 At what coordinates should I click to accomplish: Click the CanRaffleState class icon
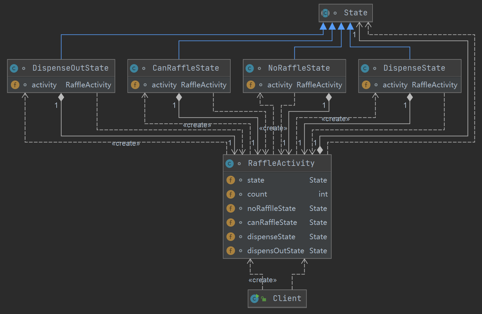click(134, 68)
